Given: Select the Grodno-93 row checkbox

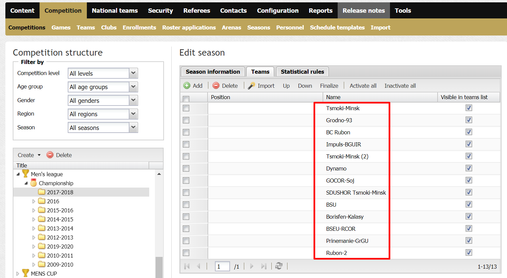Looking at the screenshot, I should (x=186, y=120).
